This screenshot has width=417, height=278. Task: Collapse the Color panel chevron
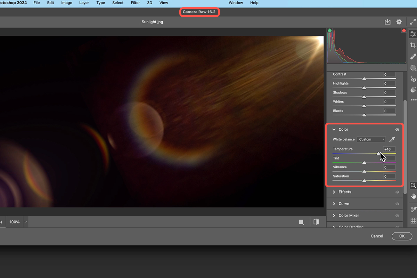click(334, 130)
